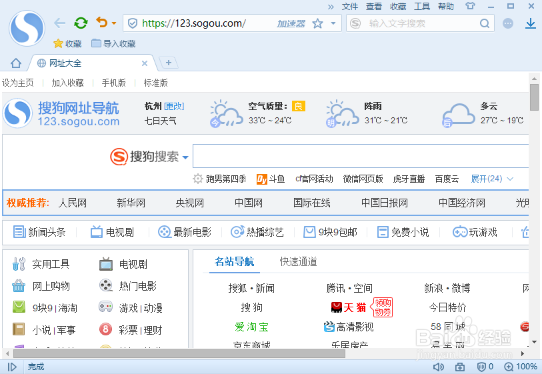
Task: Click the security shield in address bar
Action: click(133, 23)
